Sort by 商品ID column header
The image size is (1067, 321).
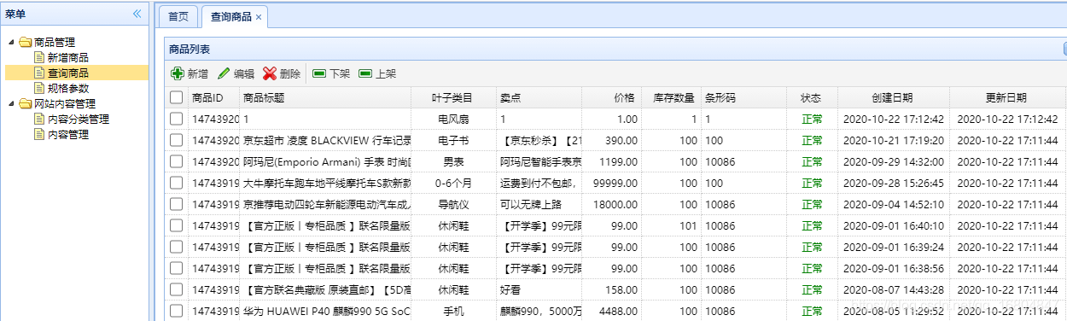pyautogui.click(x=214, y=97)
